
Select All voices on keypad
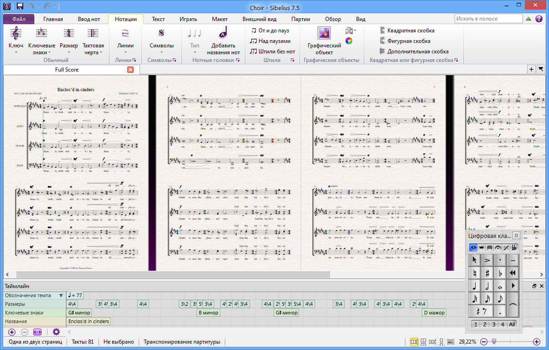[513, 324]
